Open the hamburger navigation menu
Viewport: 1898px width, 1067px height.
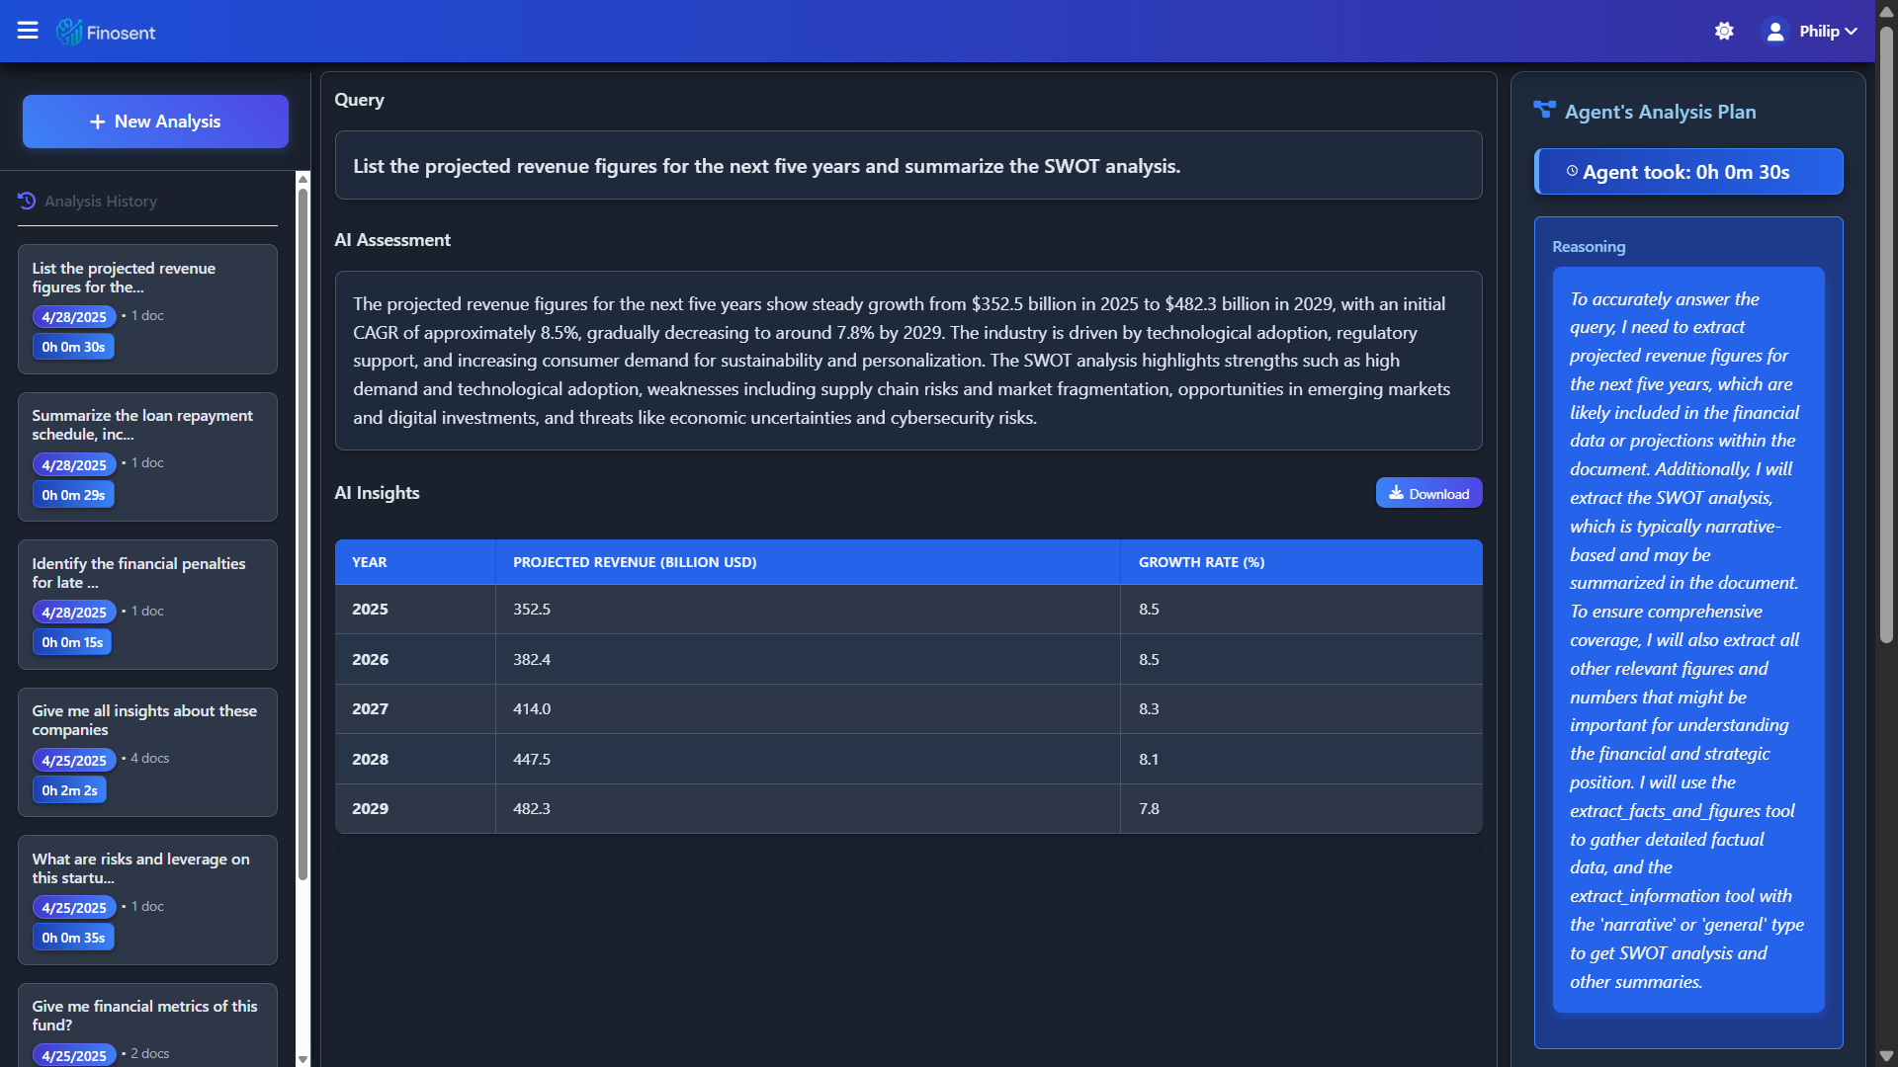(28, 31)
